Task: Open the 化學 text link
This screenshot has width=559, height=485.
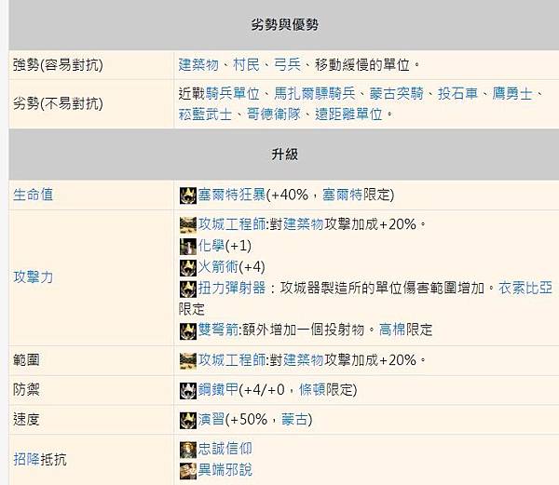Action: coord(211,246)
